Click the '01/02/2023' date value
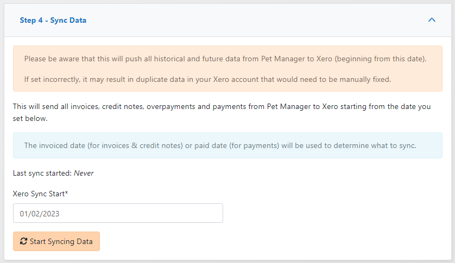 pyautogui.click(x=40, y=214)
